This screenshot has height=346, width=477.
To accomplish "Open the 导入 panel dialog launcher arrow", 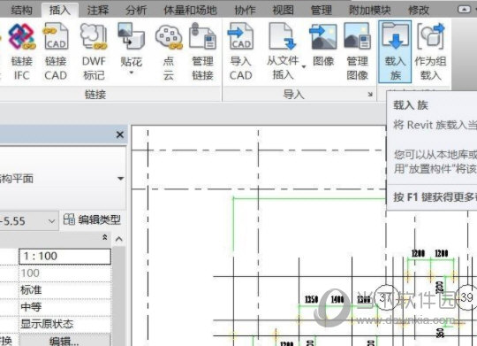I will tap(370, 94).
